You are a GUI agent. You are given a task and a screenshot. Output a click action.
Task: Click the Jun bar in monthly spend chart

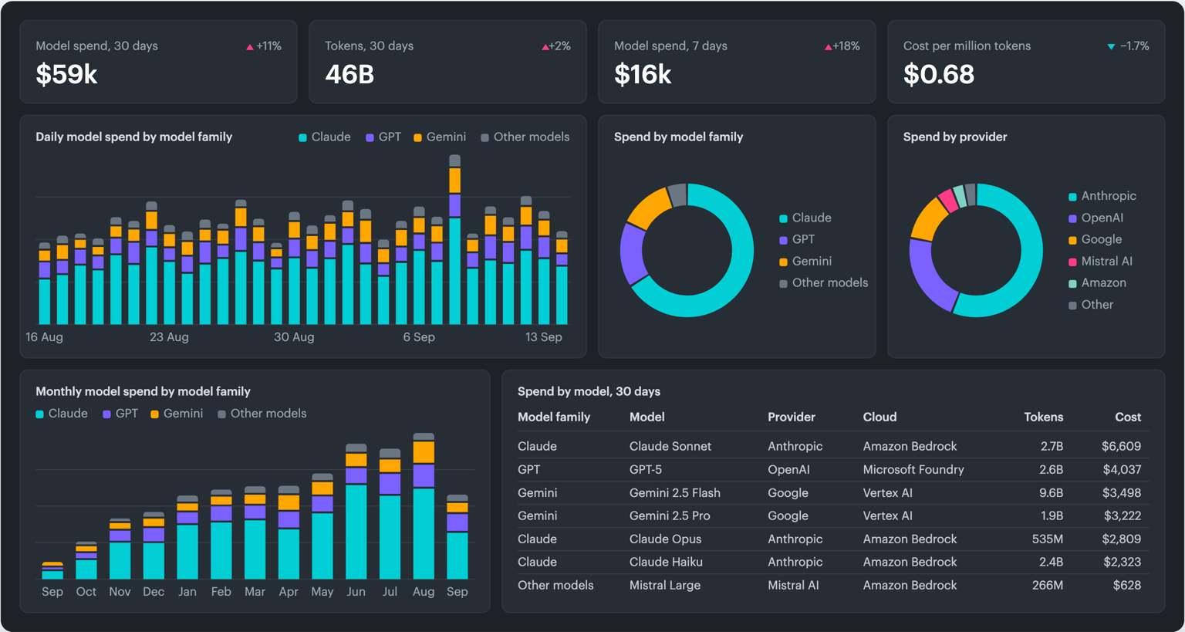click(356, 512)
